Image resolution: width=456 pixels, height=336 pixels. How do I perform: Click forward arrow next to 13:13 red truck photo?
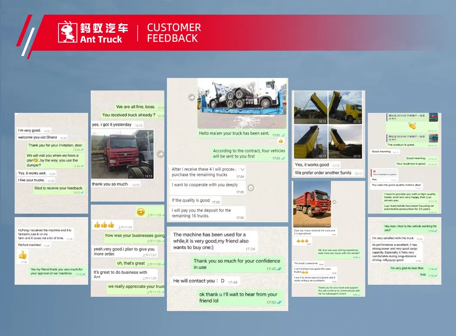pyautogui.click(x=160, y=154)
